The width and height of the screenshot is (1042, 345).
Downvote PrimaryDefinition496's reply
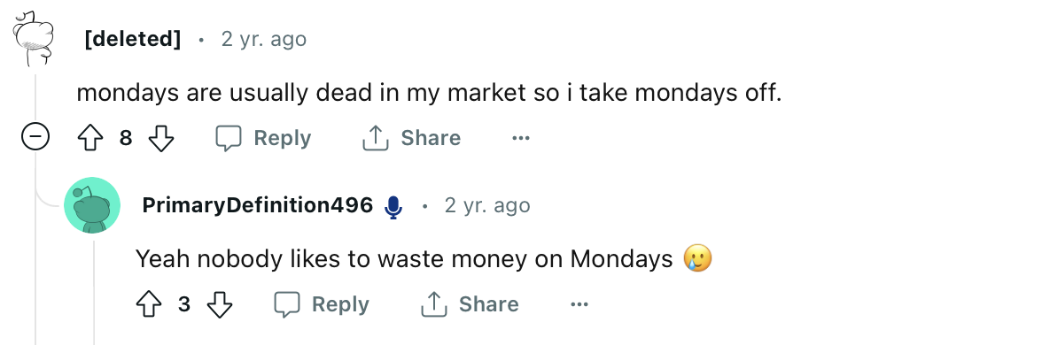[220, 304]
